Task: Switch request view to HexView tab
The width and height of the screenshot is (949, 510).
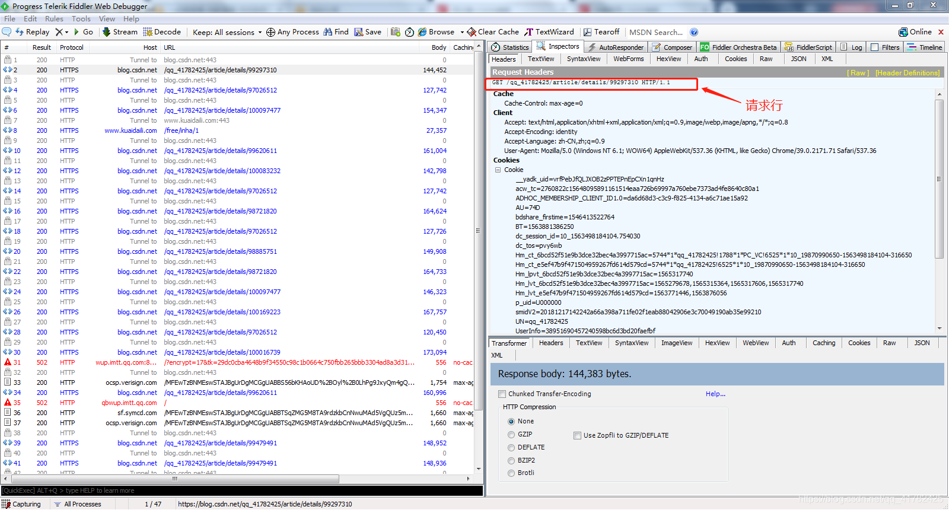Action: [x=668, y=59]
